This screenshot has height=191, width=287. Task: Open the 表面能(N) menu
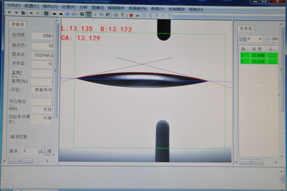pos(138,9)
